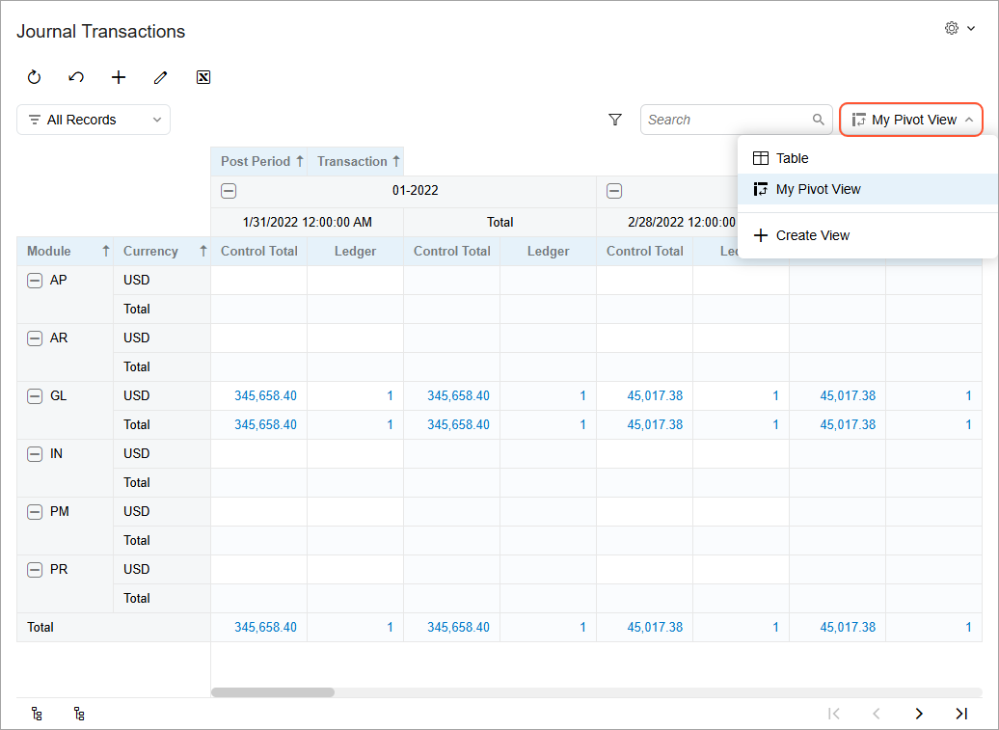The height and width of the screenshot is (730, 999).
Task: Open the settings gear menu
Action: click(x=959, y=29)
